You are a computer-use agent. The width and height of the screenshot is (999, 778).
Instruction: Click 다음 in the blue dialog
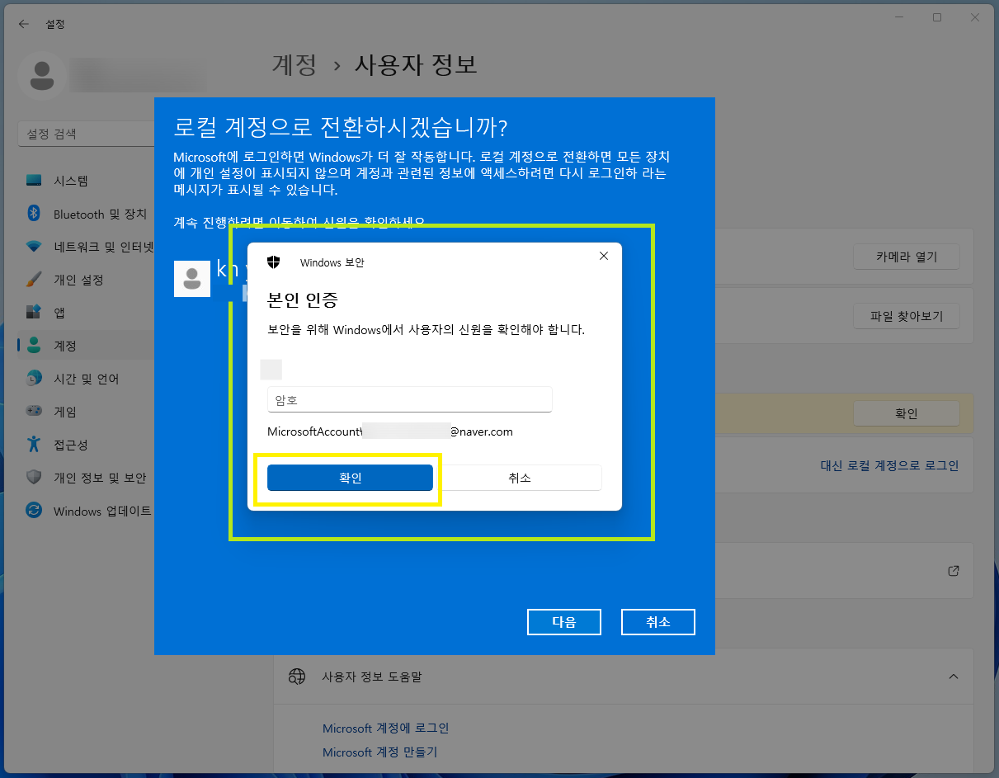pyautogui.click(x=564, y=622)
